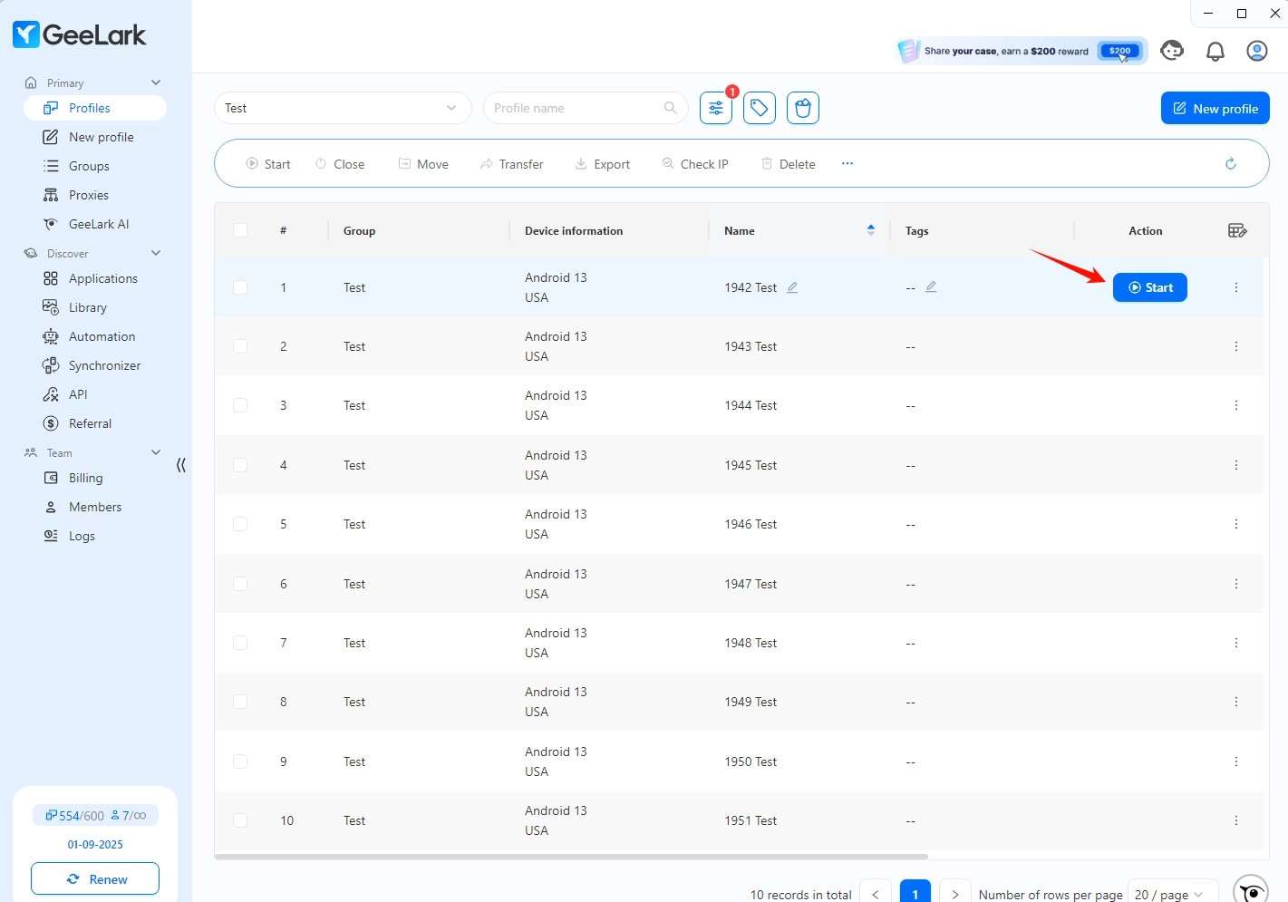Open the more actions ellipsis menu
1288x902 pixels.
(x=847, y=163)
